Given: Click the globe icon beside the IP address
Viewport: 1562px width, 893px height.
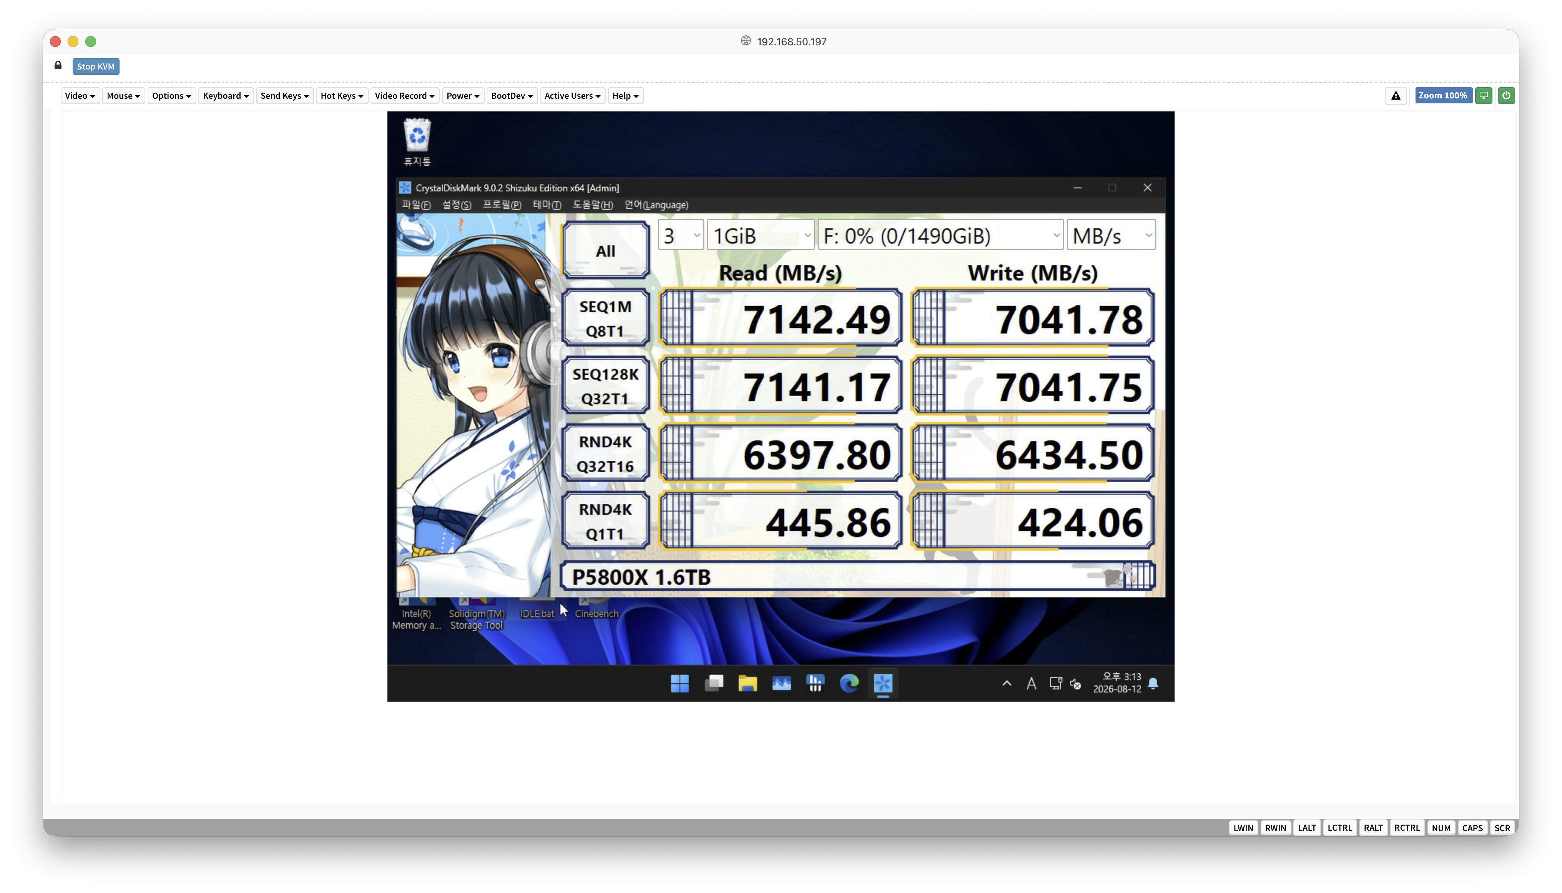Looking at the screenshot, I should pos(746,40).
